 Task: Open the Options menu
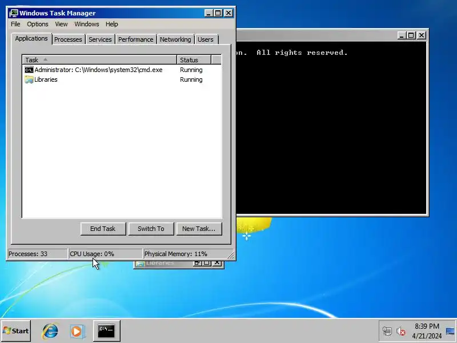click(x=38, y=24)
